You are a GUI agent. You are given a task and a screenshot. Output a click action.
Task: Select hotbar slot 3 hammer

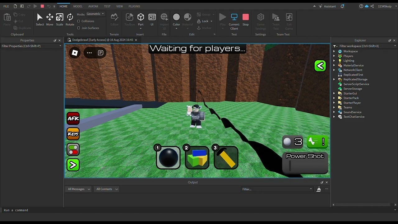point(226,158)
